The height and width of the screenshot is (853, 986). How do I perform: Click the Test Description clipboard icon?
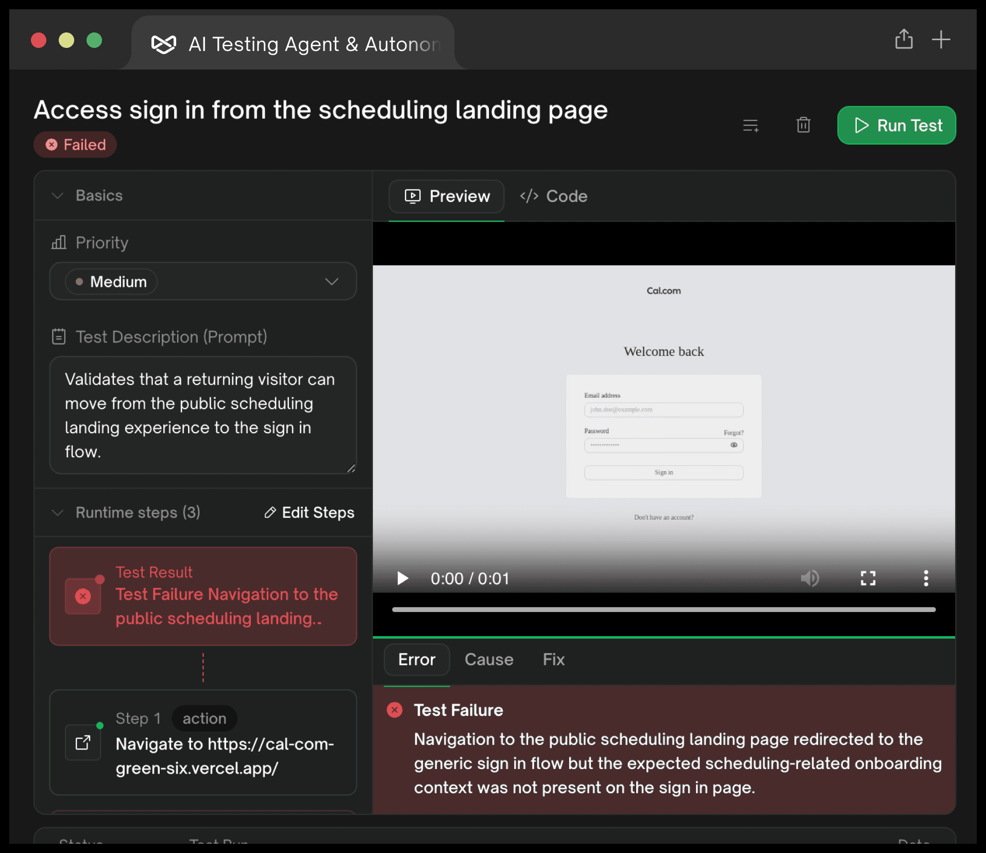click(59, 337)
